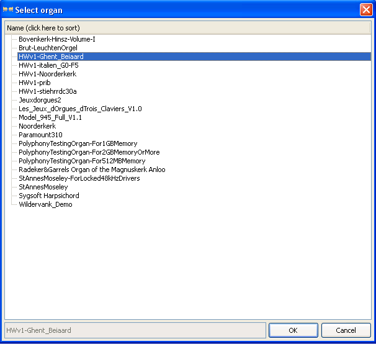Select PolyphonyTestingOrgan-For2GBMemoryOrMore
376x344 pixels.
pyautogui.click(x=89, y=152)
